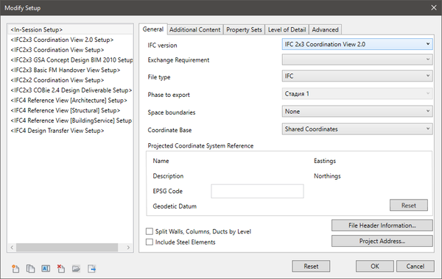
Task: Click the Project Address button
Action: click(382, 241)
